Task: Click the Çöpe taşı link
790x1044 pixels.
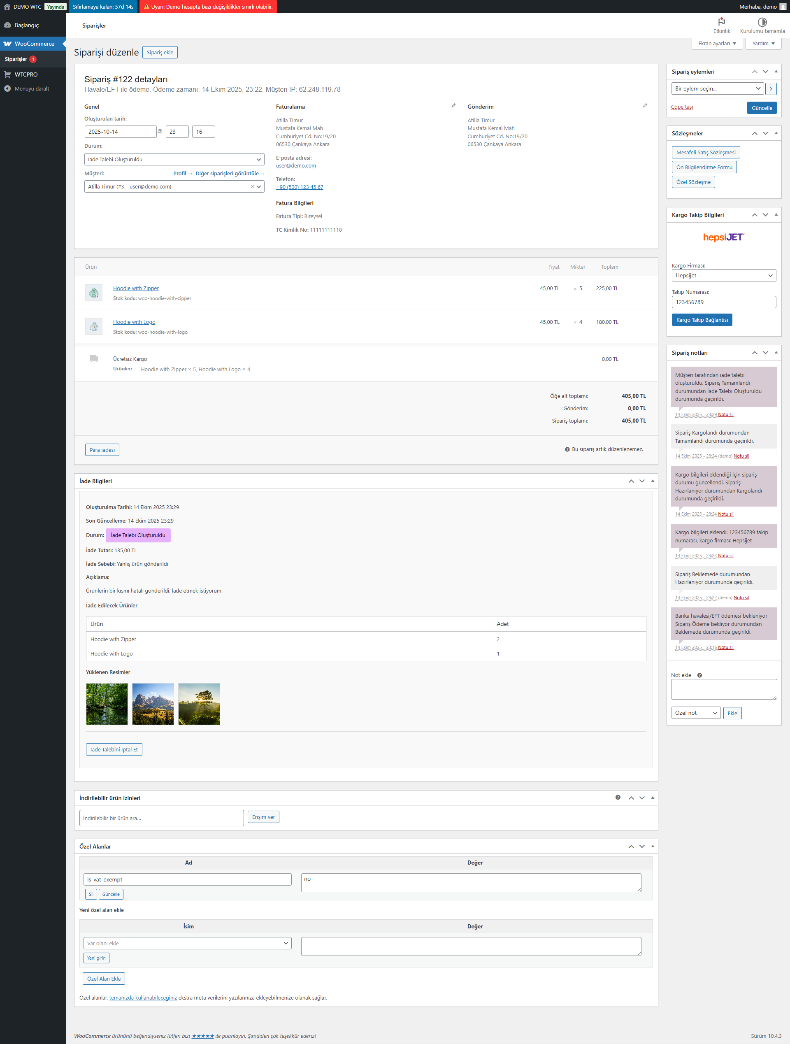Action: click(681, 107)
